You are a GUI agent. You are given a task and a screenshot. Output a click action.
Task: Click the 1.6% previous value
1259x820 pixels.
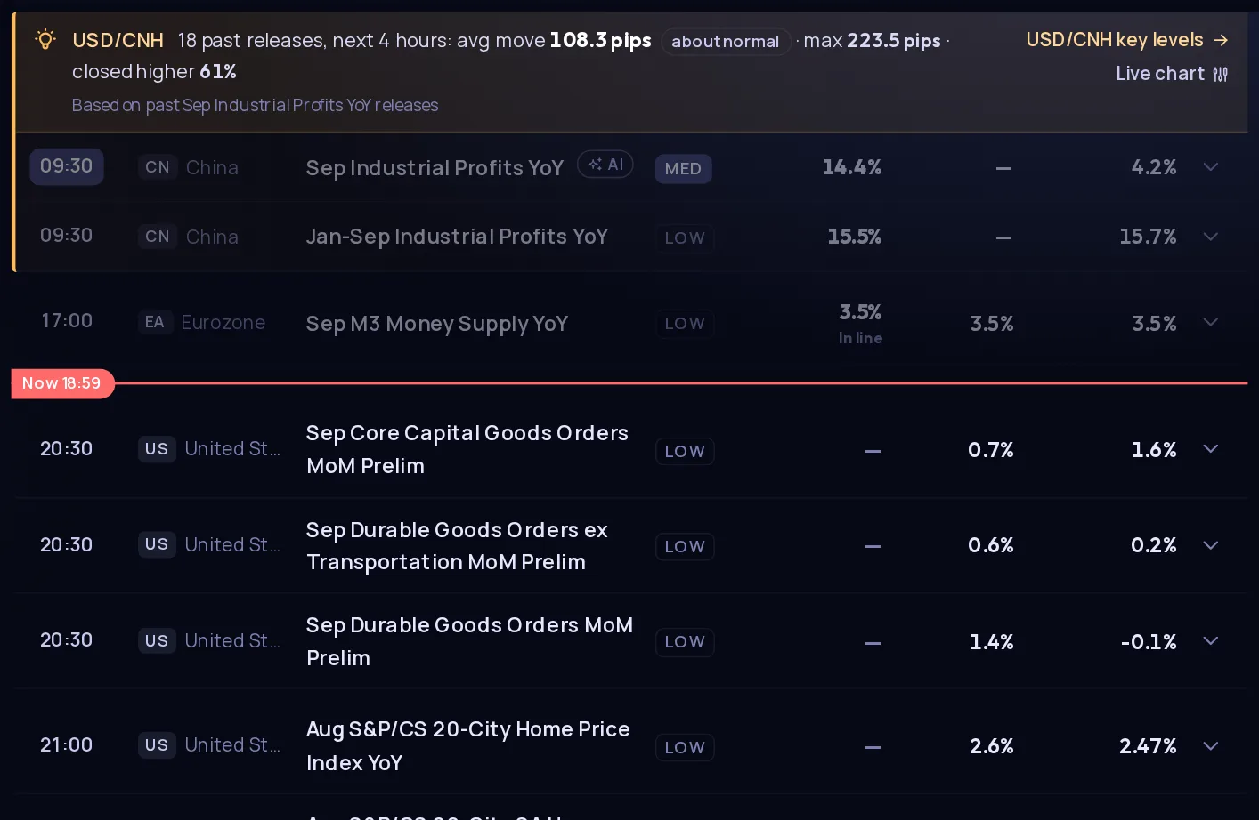1154,450
